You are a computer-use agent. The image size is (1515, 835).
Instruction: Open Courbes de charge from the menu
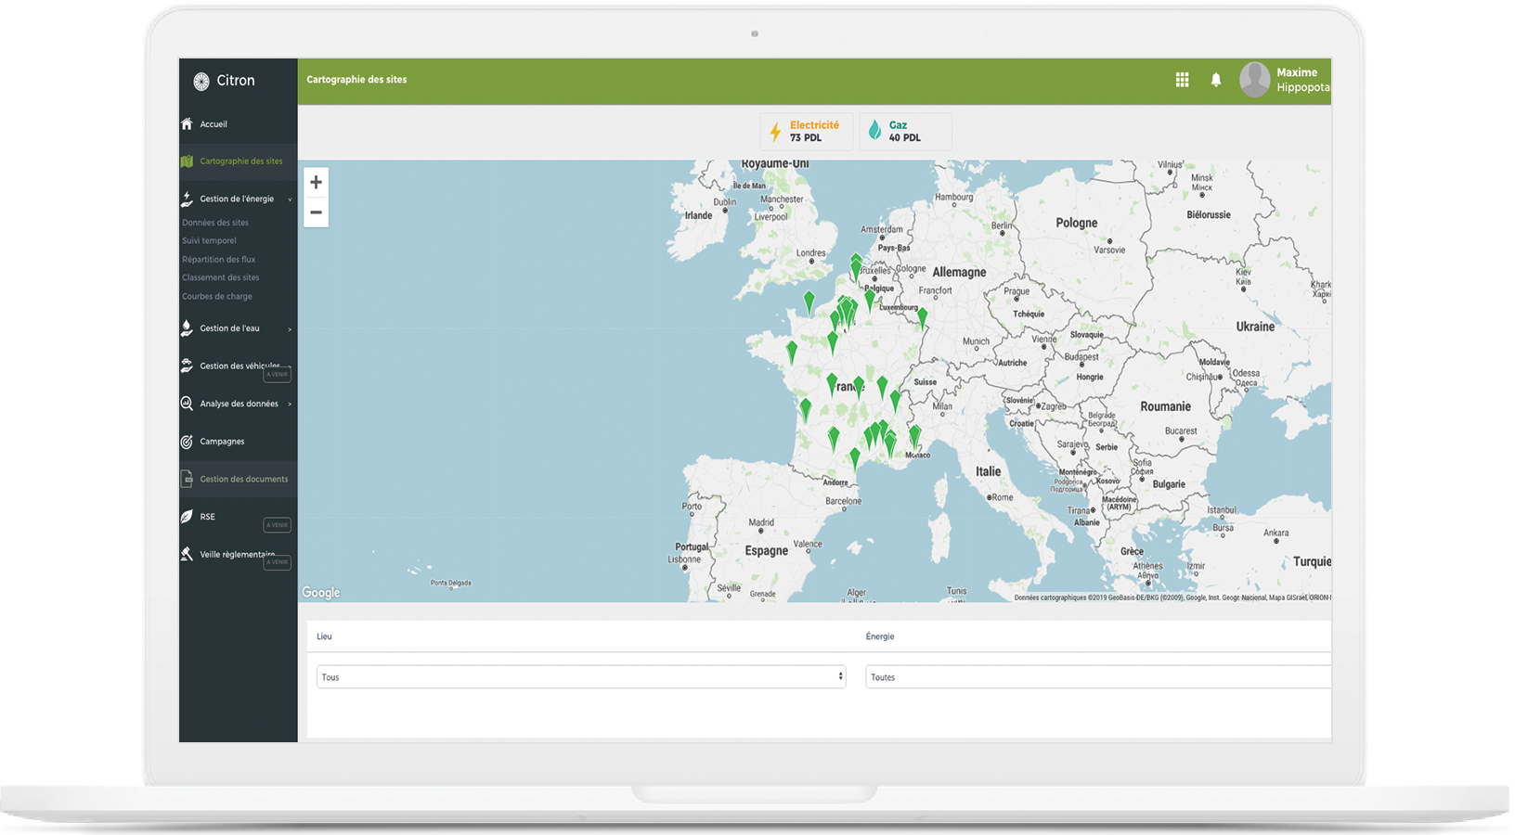click(216, 296)
